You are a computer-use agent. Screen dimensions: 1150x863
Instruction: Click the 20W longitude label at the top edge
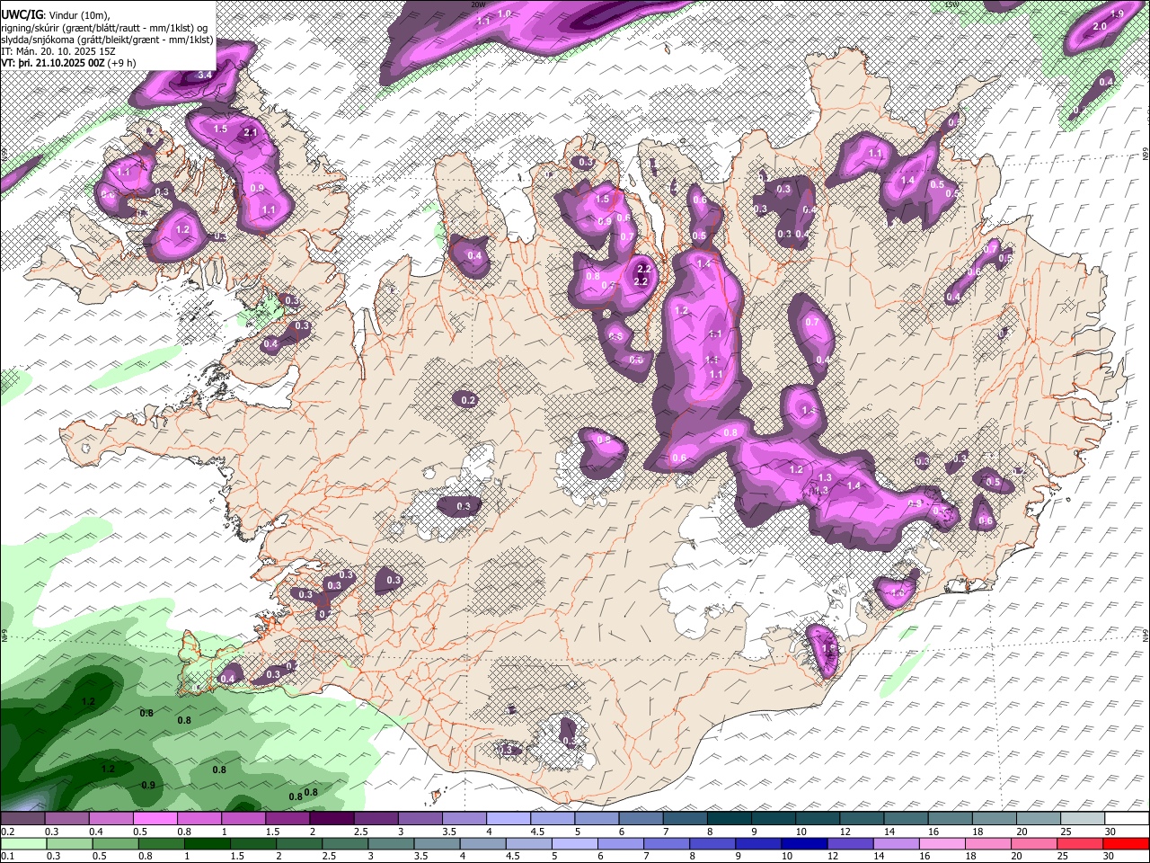click(478, 4)
